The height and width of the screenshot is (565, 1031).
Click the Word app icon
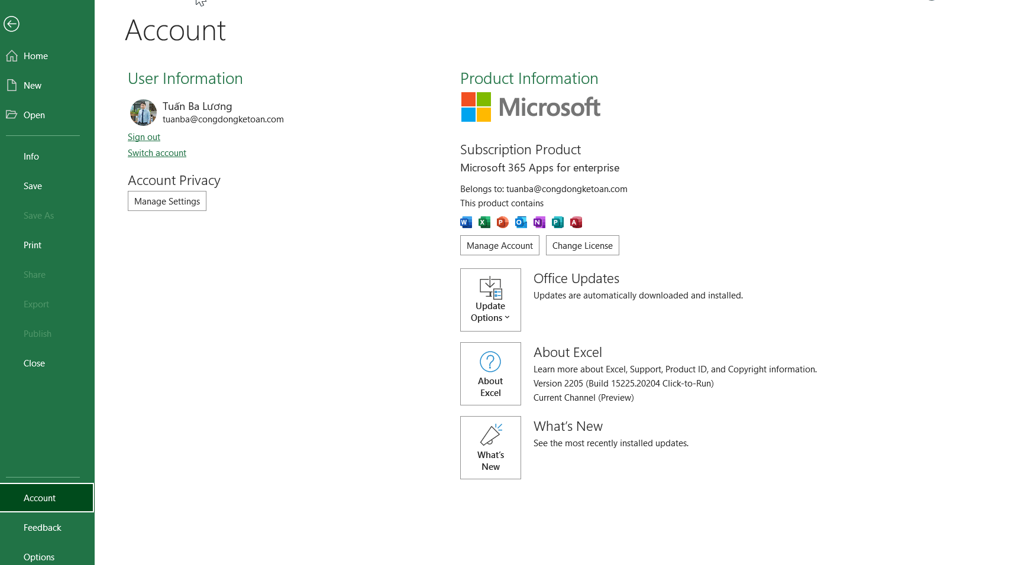click(466, 222)
